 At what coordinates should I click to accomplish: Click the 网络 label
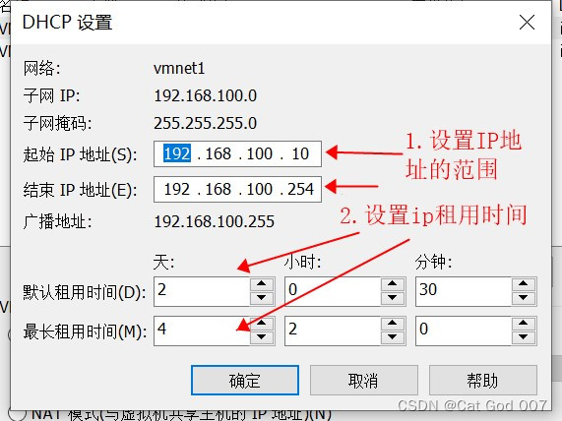point(41,68)
